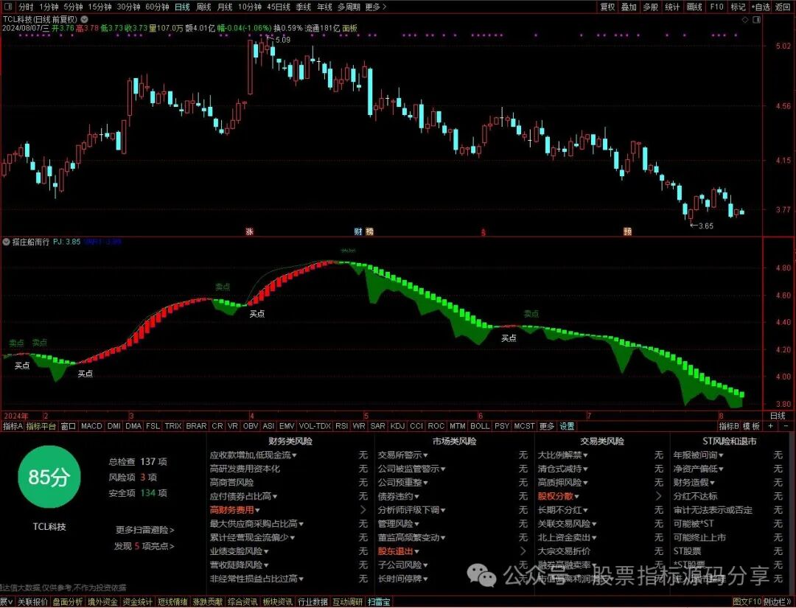
Task: Click the orange 榜 marker below the chart
Action: (x=369, y=231)
